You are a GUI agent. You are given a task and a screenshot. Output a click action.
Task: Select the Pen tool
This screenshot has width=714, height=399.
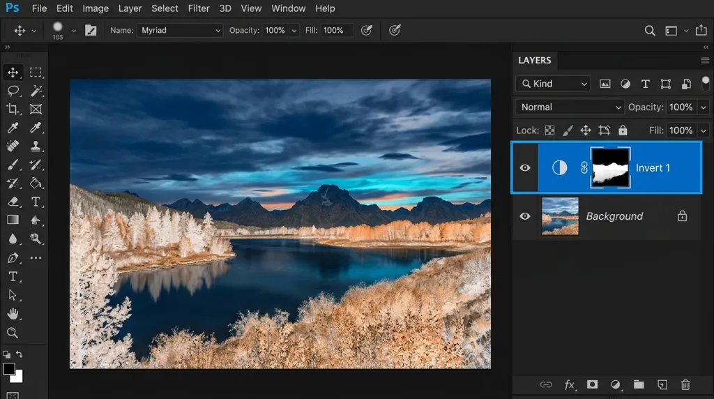coord(13,258)
